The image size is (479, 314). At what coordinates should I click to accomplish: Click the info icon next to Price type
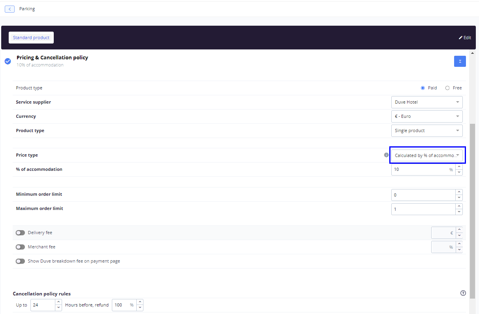pyautogui.click(x=386, y=155)
